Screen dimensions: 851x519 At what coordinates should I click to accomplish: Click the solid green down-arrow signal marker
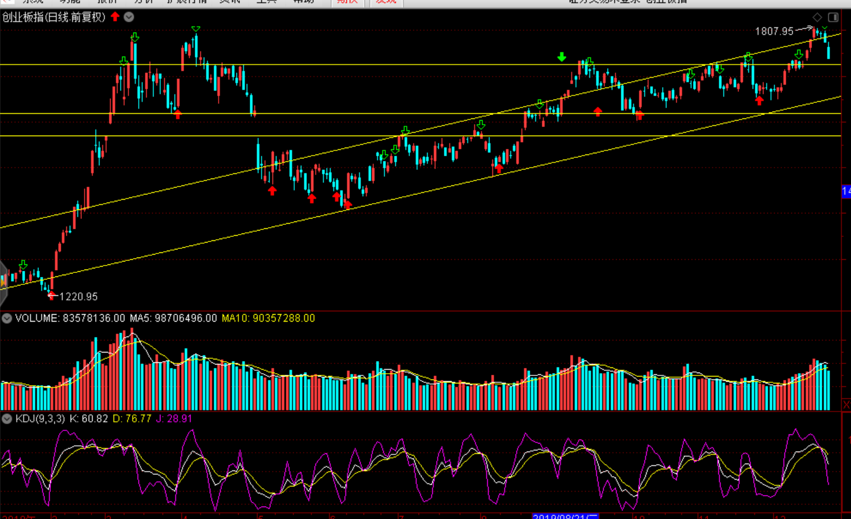click(x=562, y=57)
